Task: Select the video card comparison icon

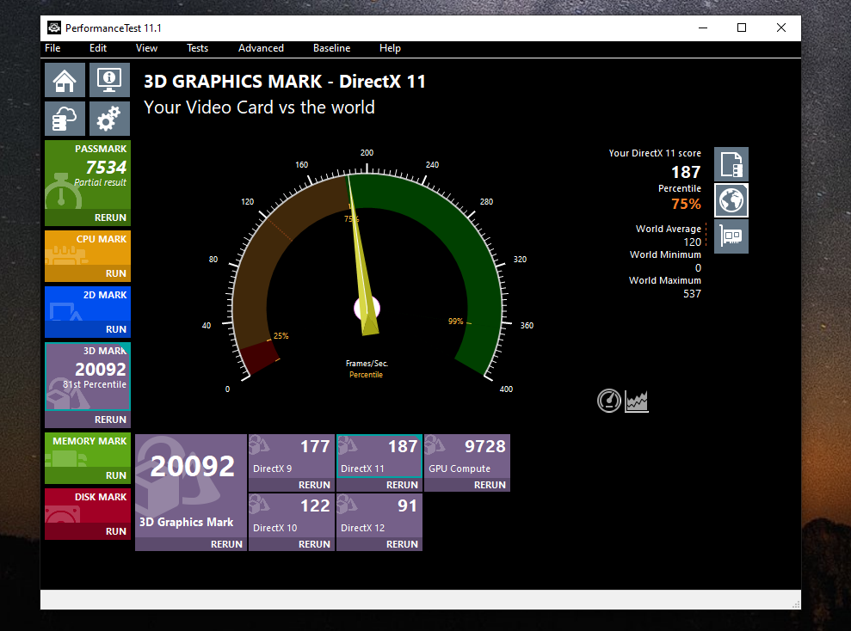Action: (731, 236)
